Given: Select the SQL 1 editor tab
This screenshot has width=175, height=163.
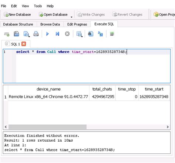Looking at the screenshot, I should [16, 44].
